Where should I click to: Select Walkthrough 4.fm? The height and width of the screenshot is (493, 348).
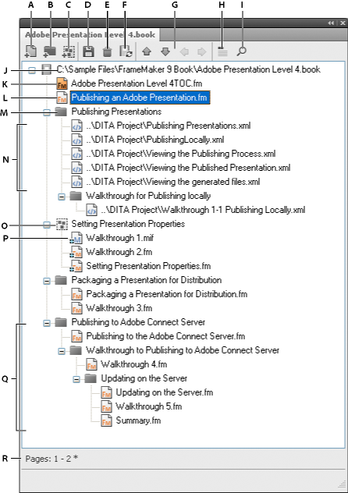tap(134, 365)
